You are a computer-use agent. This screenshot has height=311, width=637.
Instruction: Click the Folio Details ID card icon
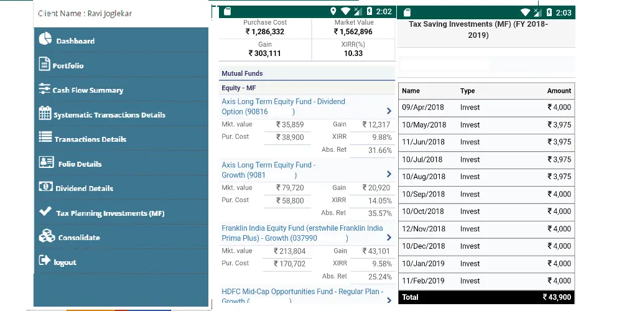[x=46, y=162]
